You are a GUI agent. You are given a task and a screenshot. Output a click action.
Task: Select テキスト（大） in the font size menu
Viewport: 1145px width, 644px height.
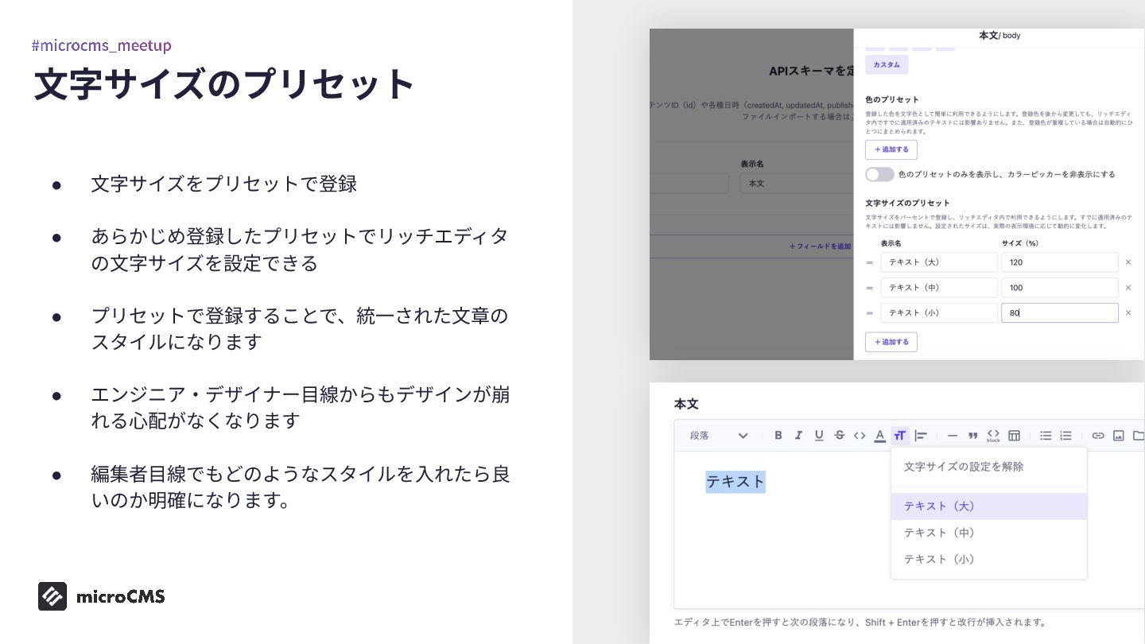pyautogui.click(x=989, y=506)
